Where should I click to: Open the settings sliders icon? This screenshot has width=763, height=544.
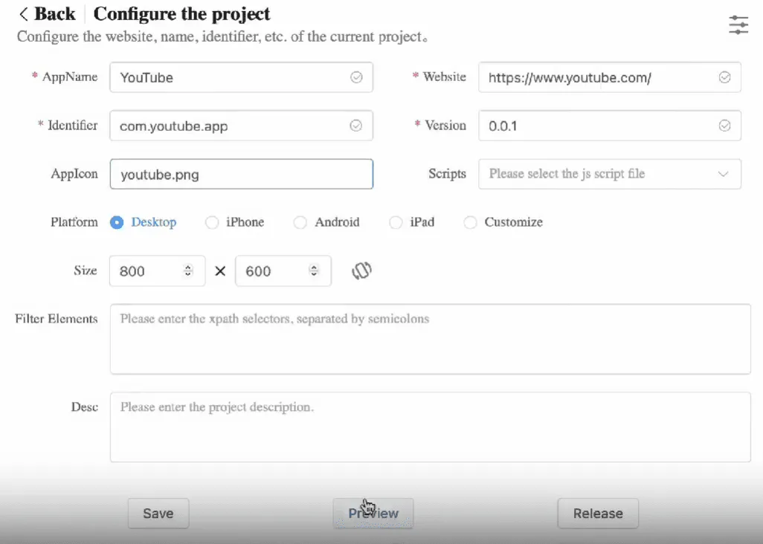738,25
